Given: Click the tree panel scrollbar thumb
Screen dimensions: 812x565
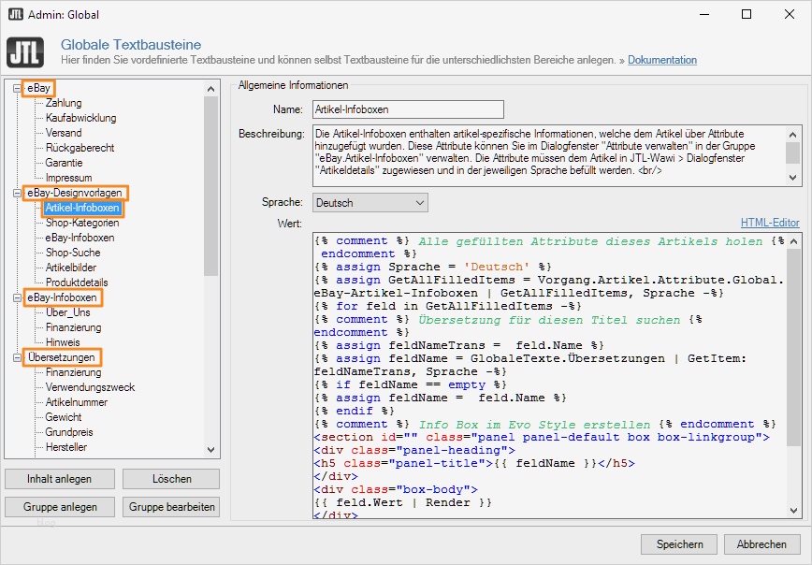Looking at the screenshot, I should tap(210, 186).
